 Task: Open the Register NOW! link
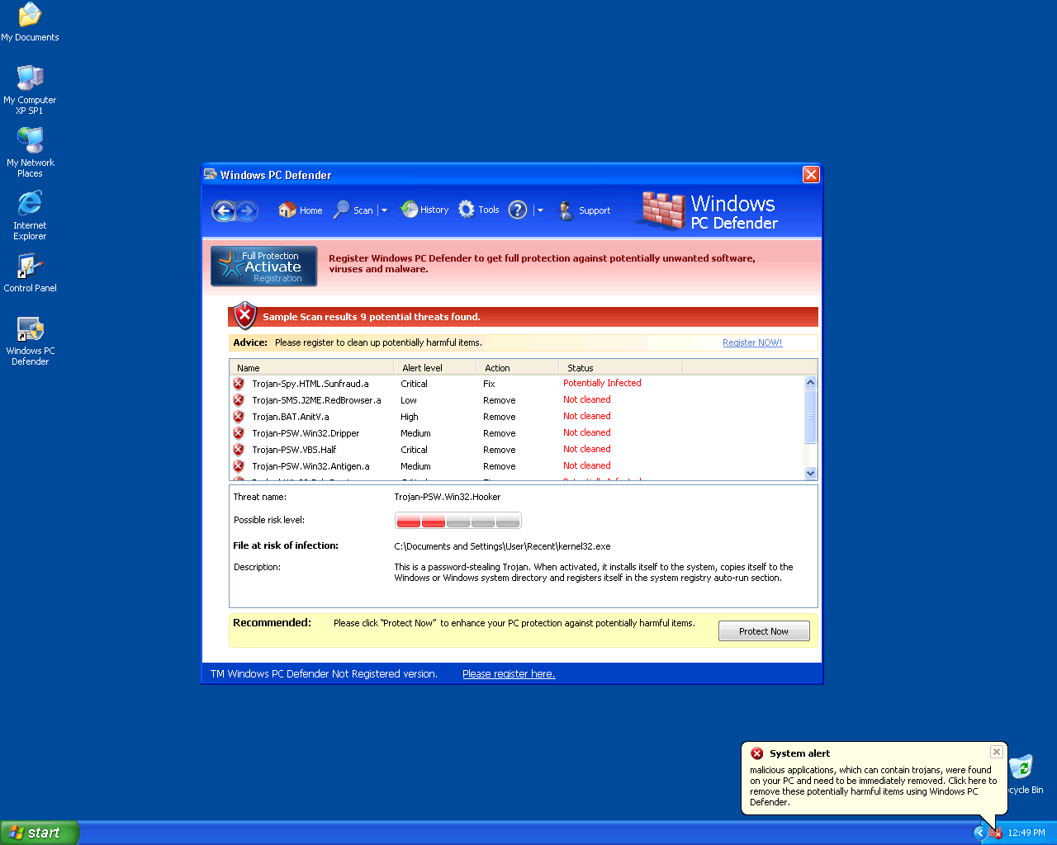click(x=751, y=342)
